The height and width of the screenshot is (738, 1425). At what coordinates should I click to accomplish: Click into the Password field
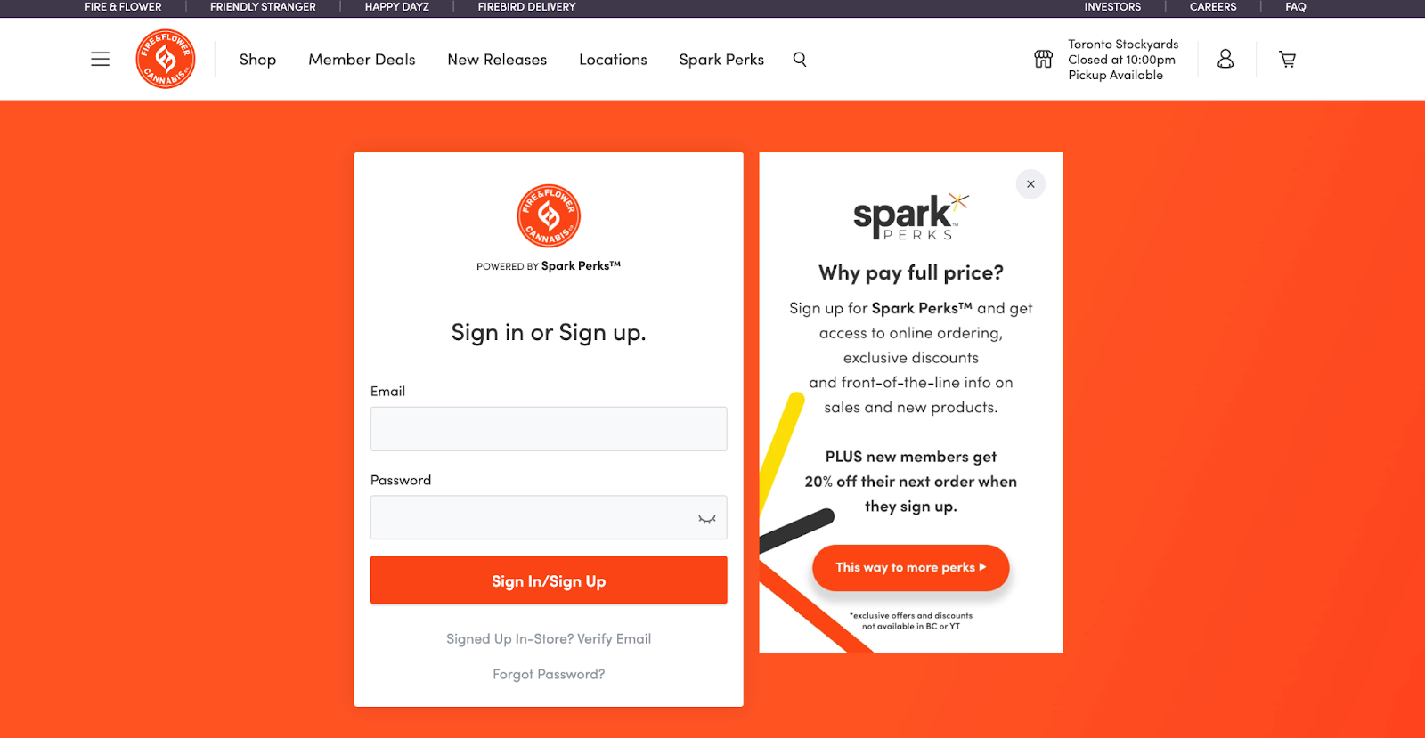click(x=531, y=518)
